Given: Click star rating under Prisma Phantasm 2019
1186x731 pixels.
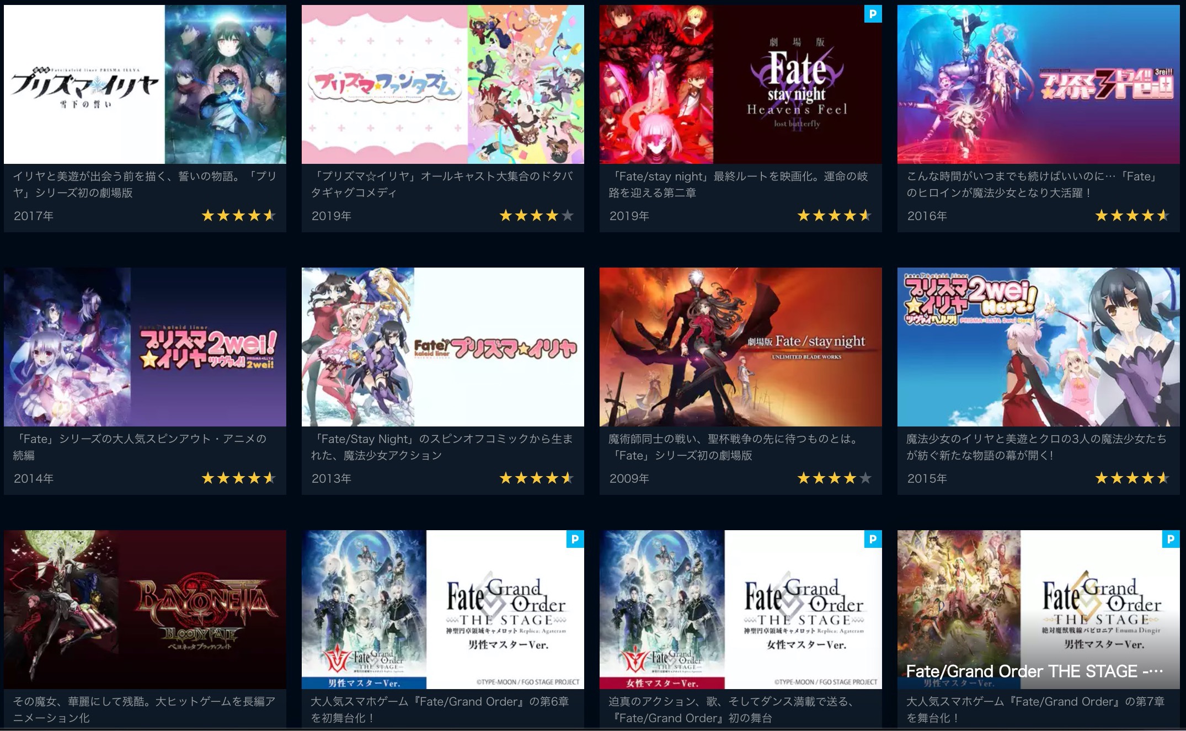Looking at the screenshot, I should click(x=537, y=216).
